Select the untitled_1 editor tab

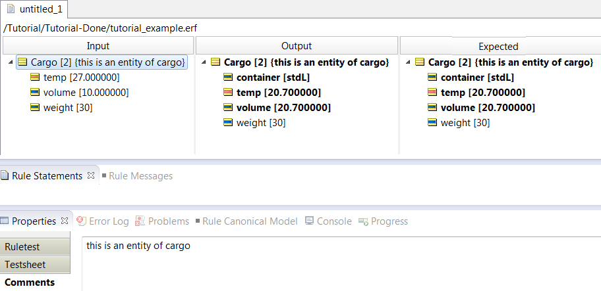pyautogui.click(x=34, y=9)
